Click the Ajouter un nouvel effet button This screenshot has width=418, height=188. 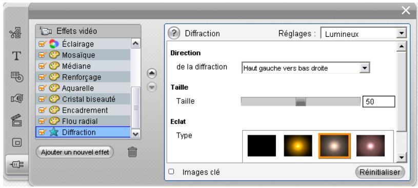coord(75,152)
